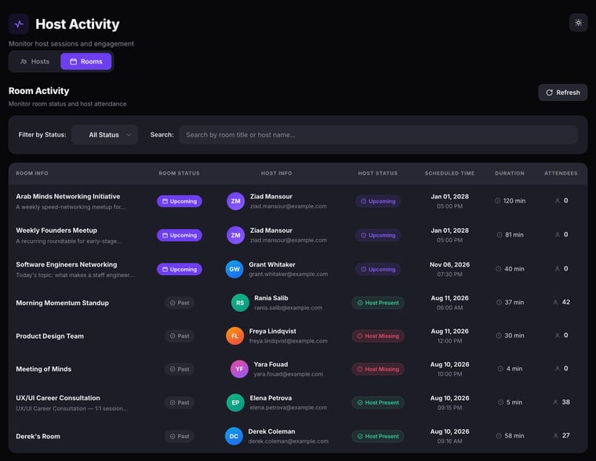
Task: Click clock icon beside 30 min duration
Action: pos(499,336)
